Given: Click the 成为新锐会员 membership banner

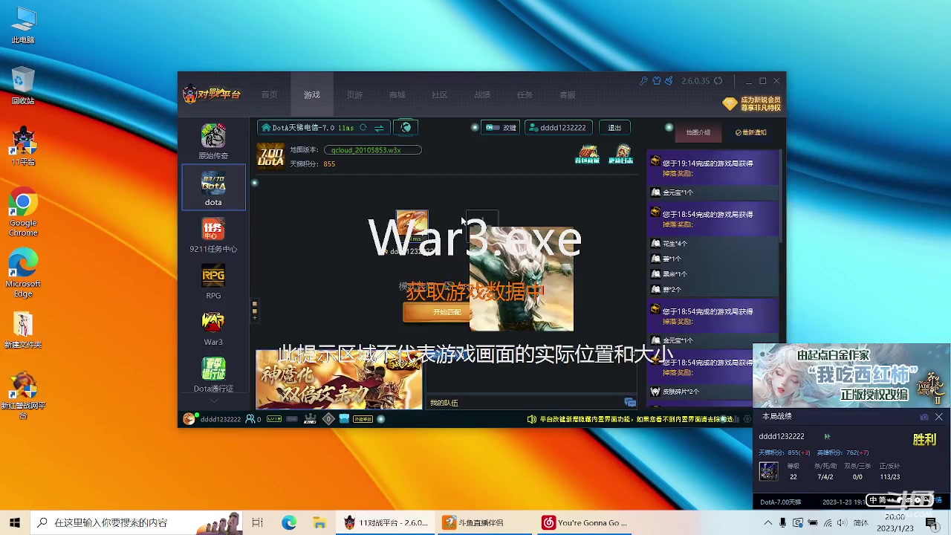Looking at the screenshot, I should 752,103.
